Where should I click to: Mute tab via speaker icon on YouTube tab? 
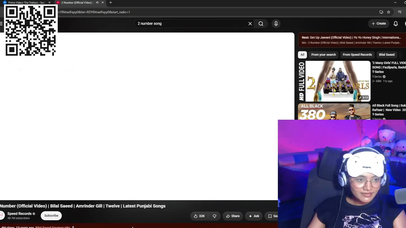[x=97, y=3]
